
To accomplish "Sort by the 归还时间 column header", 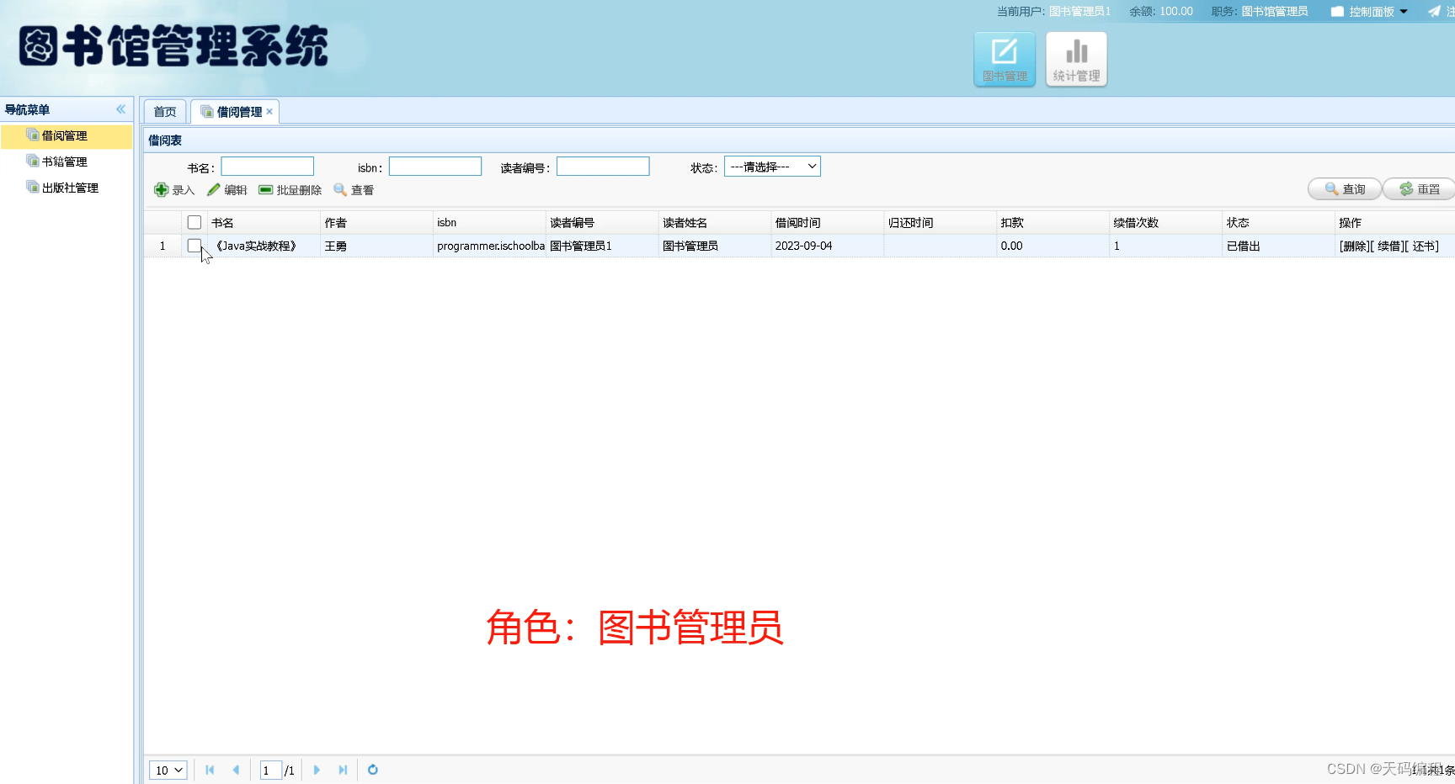I will pyautogui.click(x=940, y=223).
